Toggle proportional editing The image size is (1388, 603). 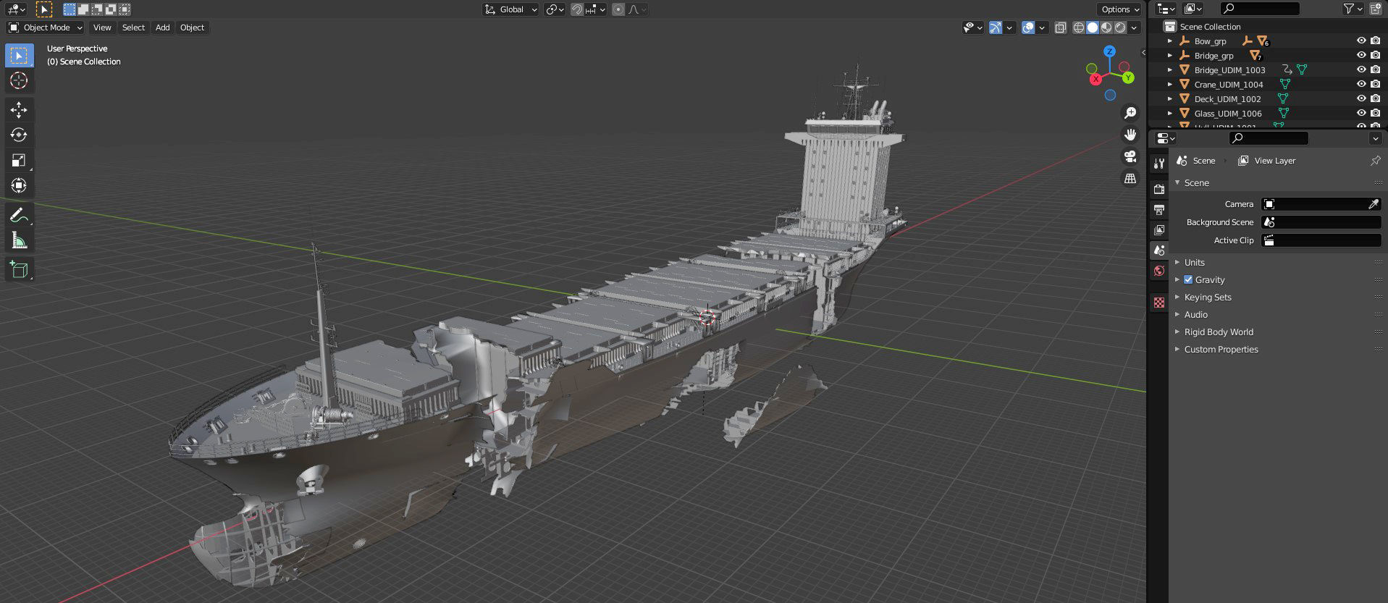point(618,9)
